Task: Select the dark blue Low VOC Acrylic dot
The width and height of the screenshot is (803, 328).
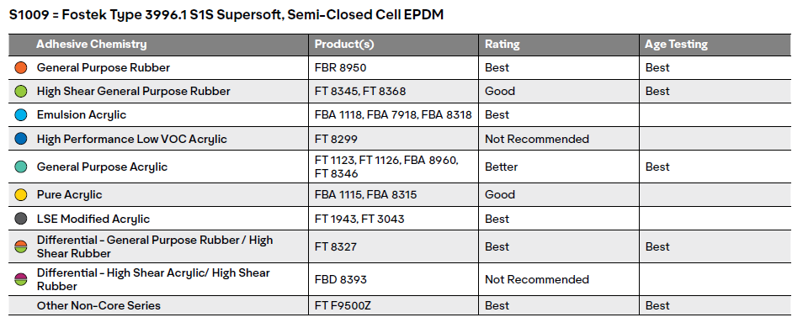Action: pos(20,139)
